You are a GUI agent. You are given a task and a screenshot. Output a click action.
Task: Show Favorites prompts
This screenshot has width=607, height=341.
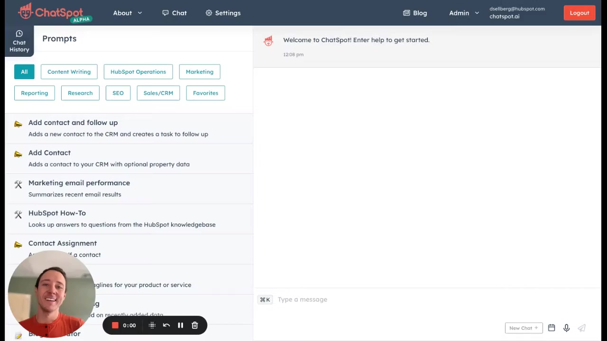pos(205,93)
